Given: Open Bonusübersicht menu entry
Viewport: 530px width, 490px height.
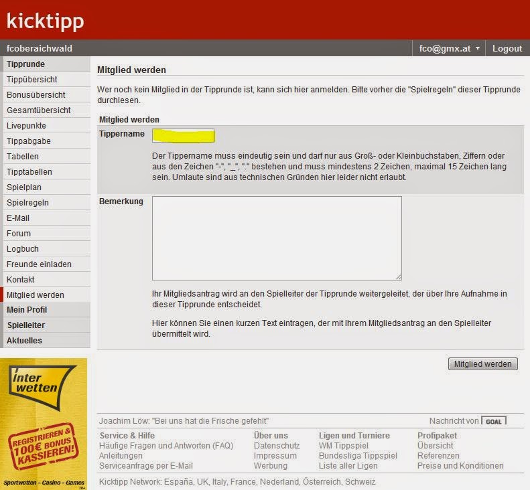Looking at the screenshot, I should pyautogui.click(x=47, y=95).
